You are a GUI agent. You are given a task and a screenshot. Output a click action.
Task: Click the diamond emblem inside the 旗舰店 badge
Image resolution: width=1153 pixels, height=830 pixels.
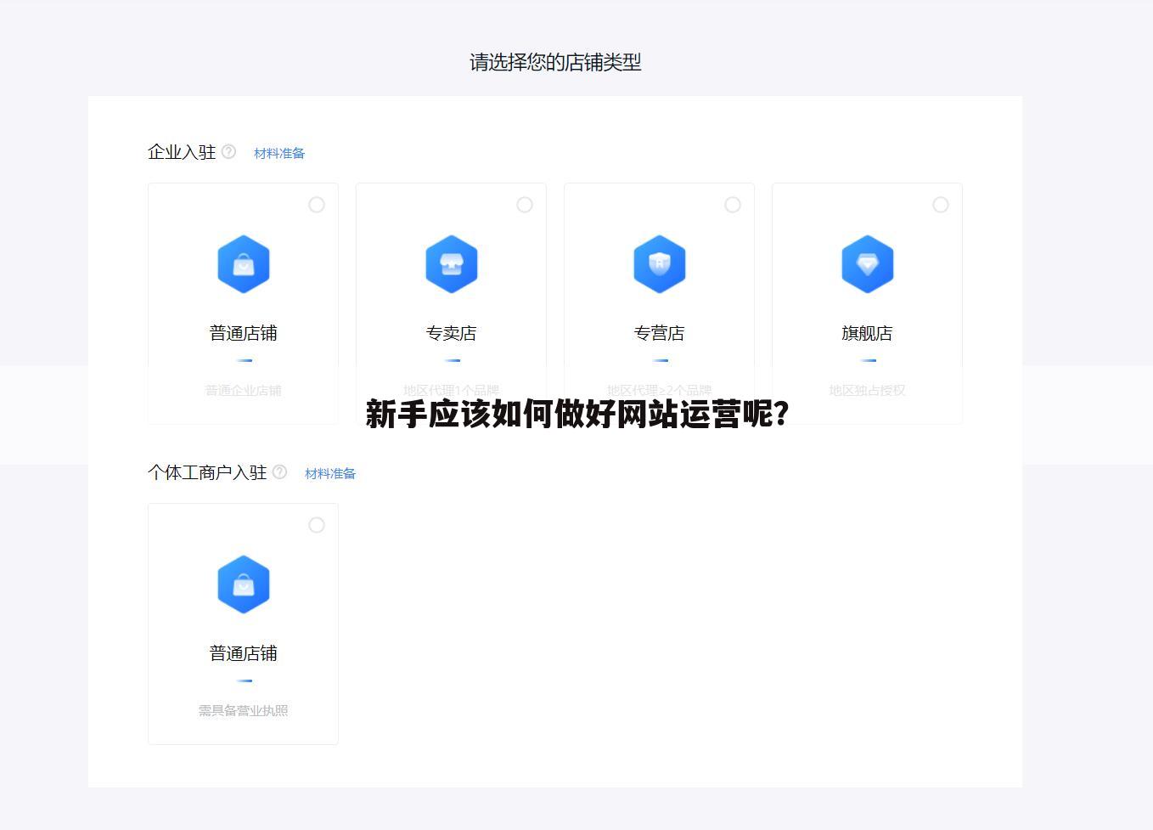click(867, 264)
